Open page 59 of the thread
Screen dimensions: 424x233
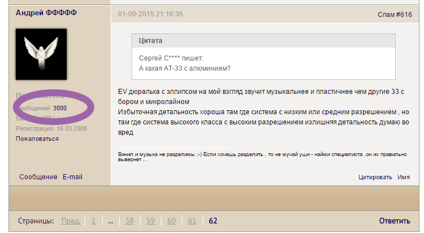coord(150,221)
